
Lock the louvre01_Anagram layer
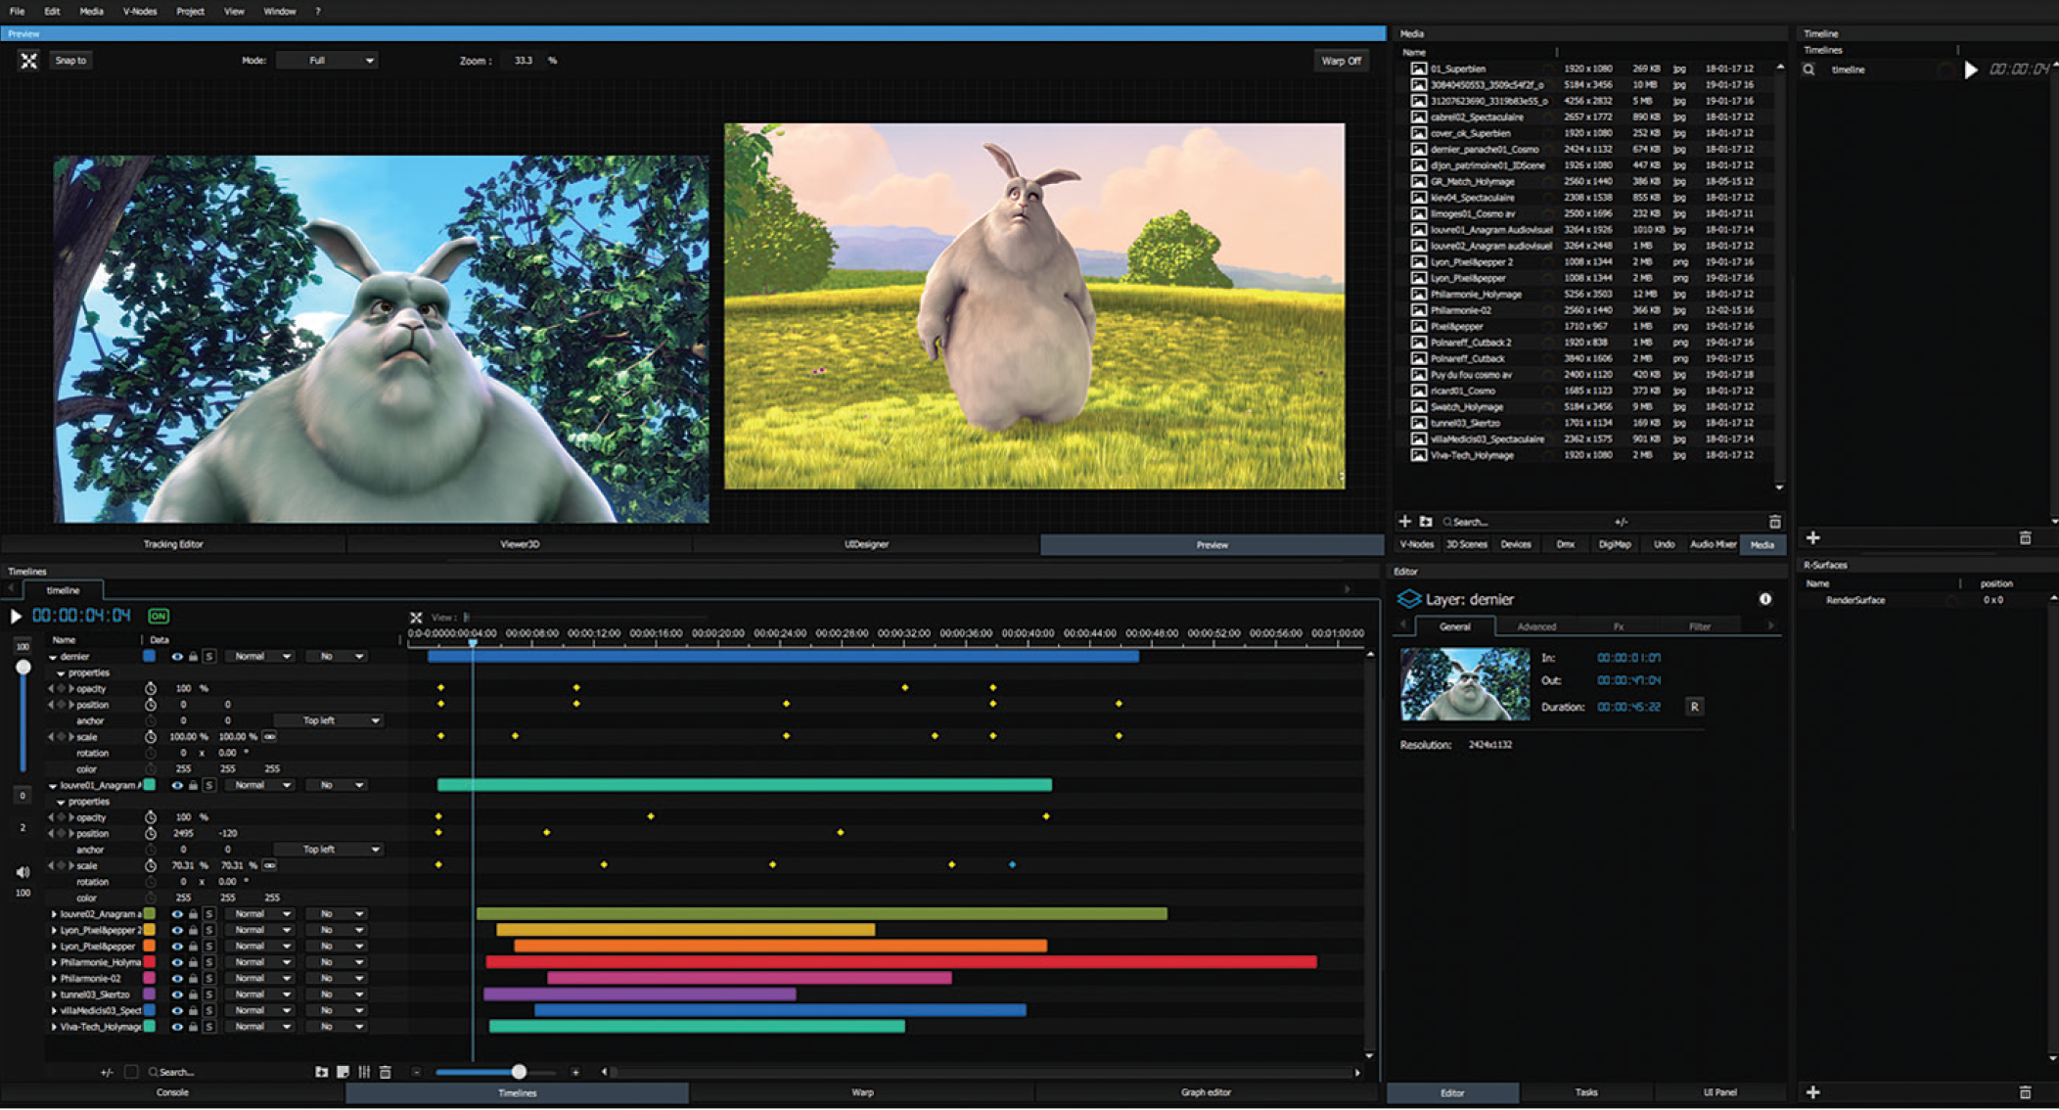(x=193, y=785)
